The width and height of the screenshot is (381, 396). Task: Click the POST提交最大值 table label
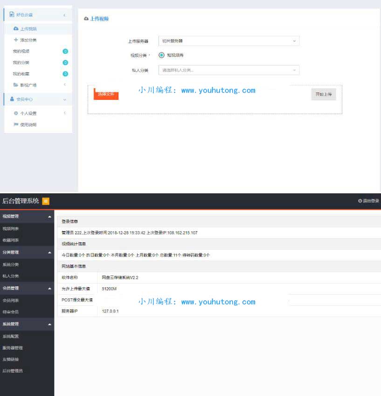pos(77,300)
